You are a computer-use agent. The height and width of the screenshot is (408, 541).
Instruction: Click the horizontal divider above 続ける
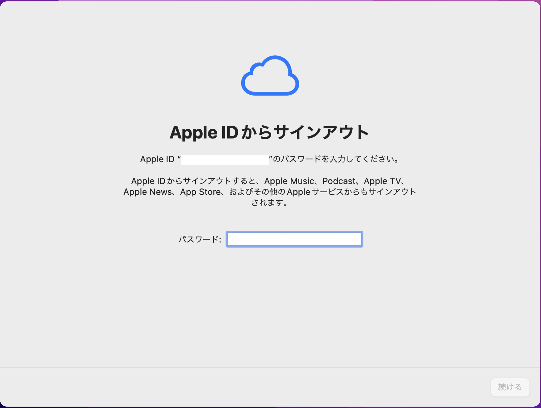pos(270,367)
